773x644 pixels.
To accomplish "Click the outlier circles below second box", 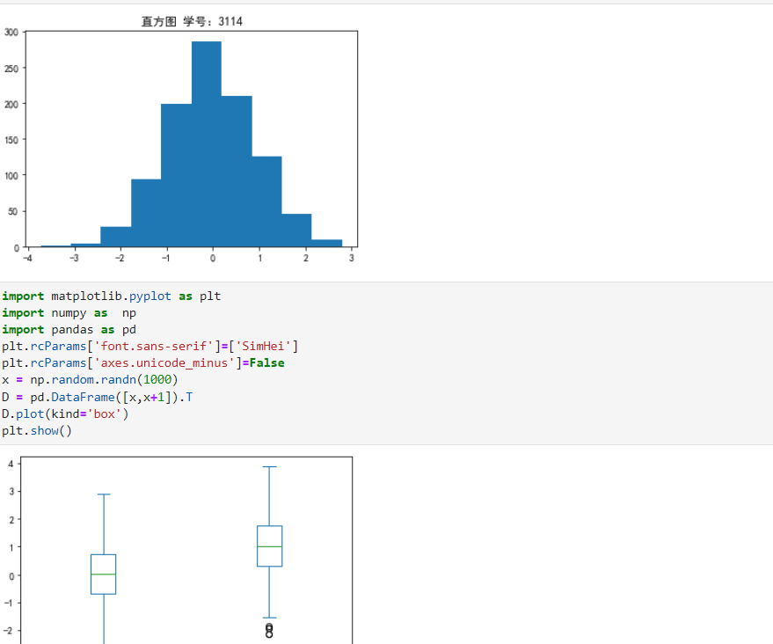I will pyautogui.click(x=269, y=630).
